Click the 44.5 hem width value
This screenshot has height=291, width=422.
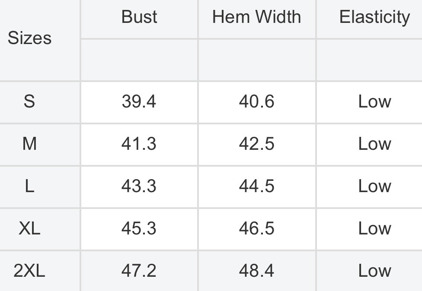coord(257,186)
